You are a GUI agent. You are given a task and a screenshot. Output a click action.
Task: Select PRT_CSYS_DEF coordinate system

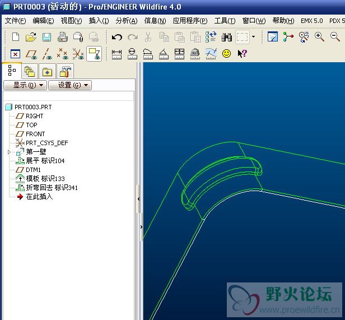(47, 143)
